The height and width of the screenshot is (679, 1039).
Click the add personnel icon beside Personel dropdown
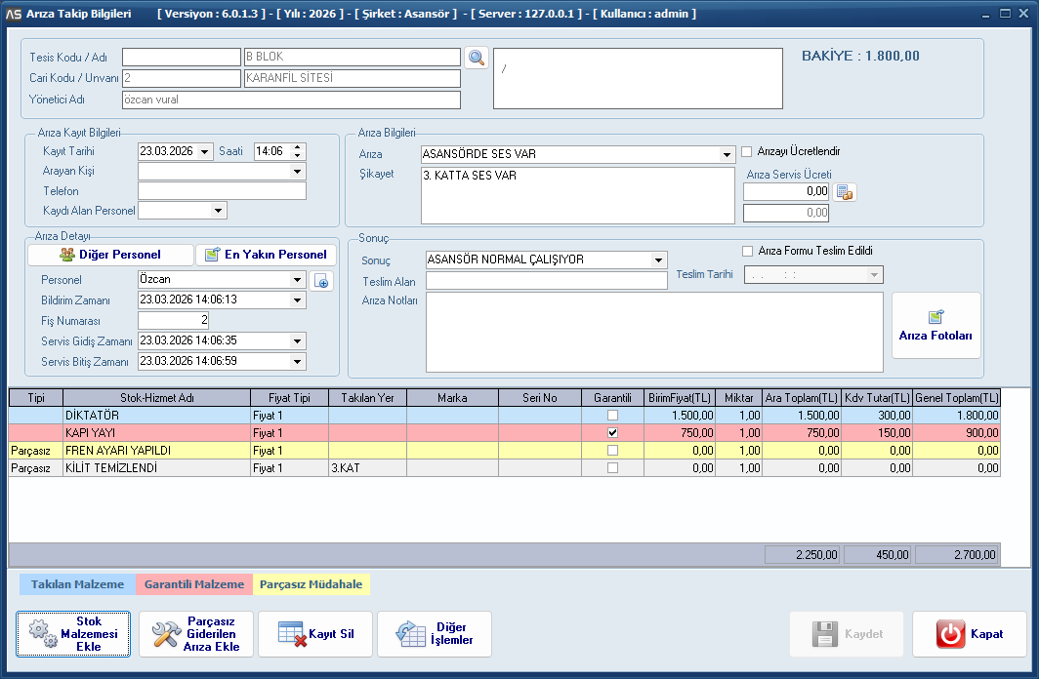click(x=321, y=280)
